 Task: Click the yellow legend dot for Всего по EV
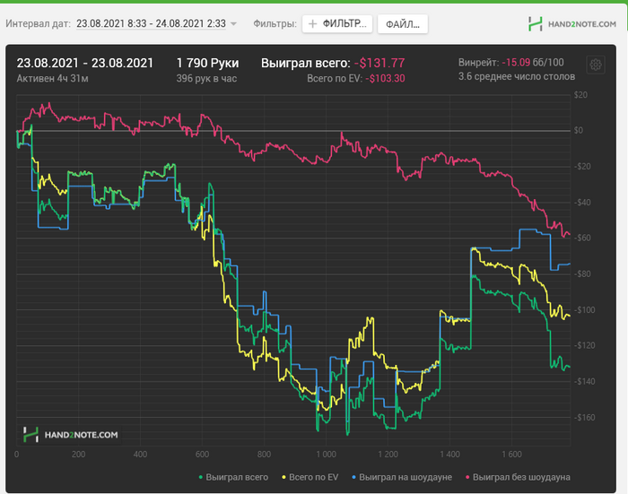[x=284, y=477]
